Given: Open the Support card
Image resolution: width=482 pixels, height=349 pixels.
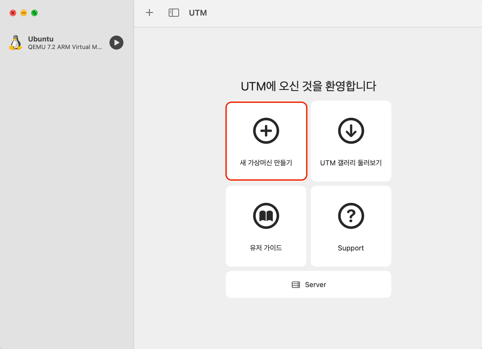Looking at the screenshot, I should (351, 226).
